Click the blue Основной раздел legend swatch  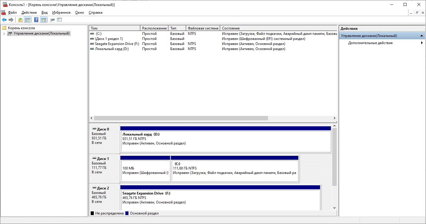[127, 213]
